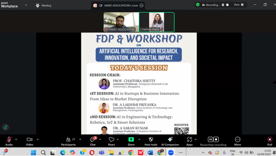The width and height of the screenshot is (276, 156).
Task: Open the Apps menu in Zoom toolbar
Action: (189, 140)
